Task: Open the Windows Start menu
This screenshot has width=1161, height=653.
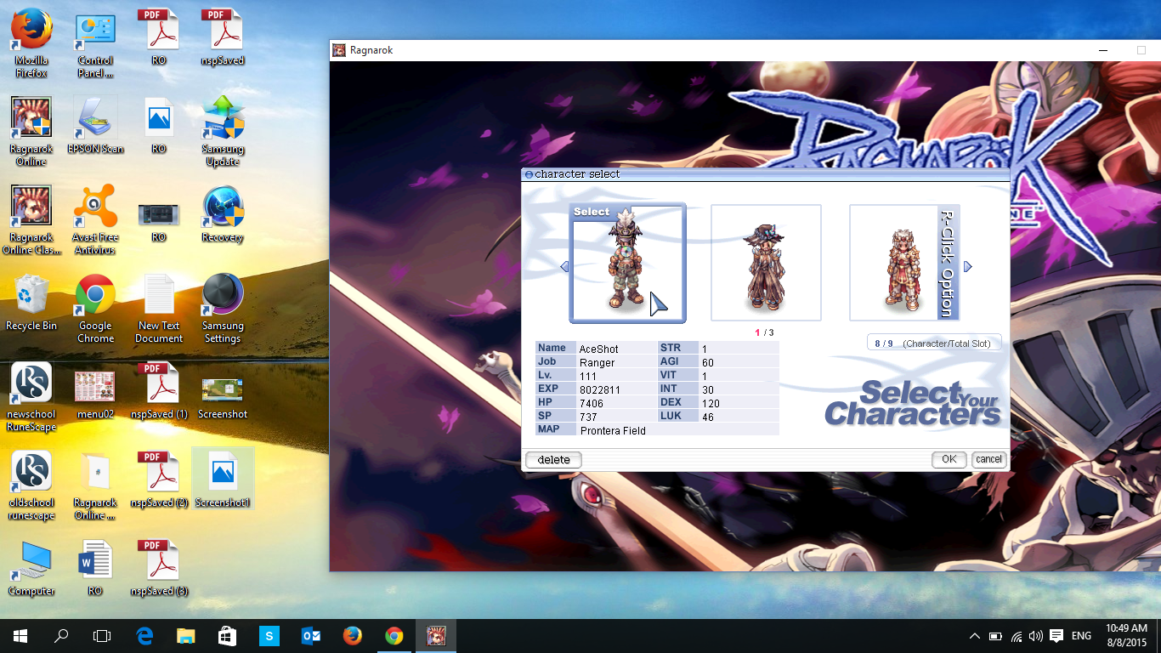Action: coord(20,636)
